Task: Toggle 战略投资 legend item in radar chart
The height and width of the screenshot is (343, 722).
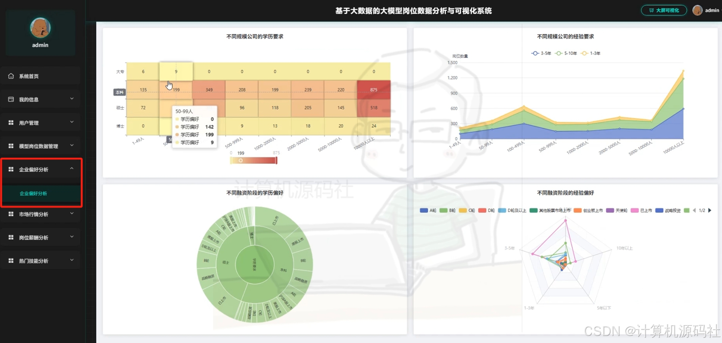Action: click(x=668, y=211)
